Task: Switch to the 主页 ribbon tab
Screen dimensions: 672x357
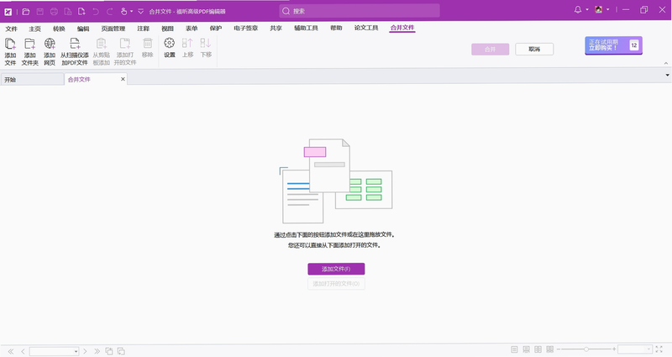Action: pyautogui.click(x=34, y=29)
